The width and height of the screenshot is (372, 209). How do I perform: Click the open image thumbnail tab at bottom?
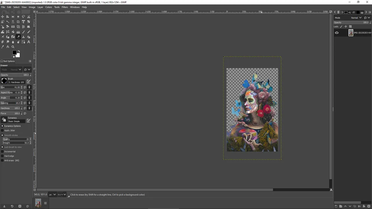(x=38, y=203)
